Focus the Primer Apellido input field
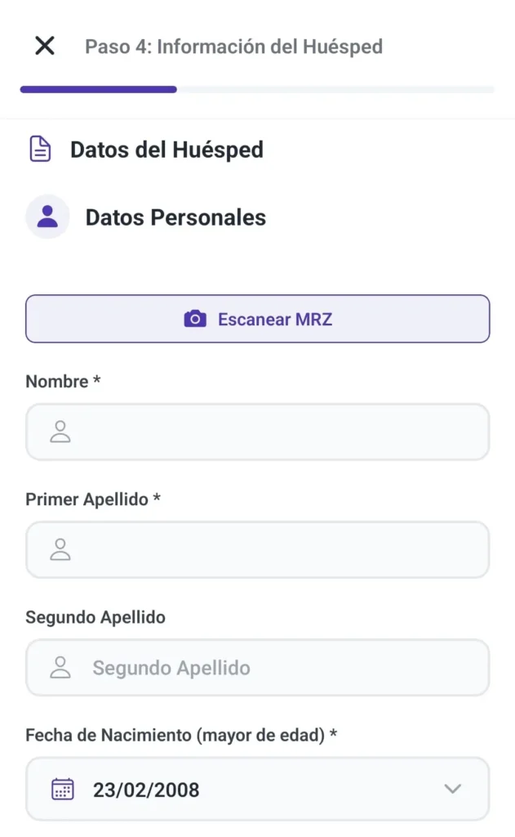 pyautogui.click(x=257, y=549)
